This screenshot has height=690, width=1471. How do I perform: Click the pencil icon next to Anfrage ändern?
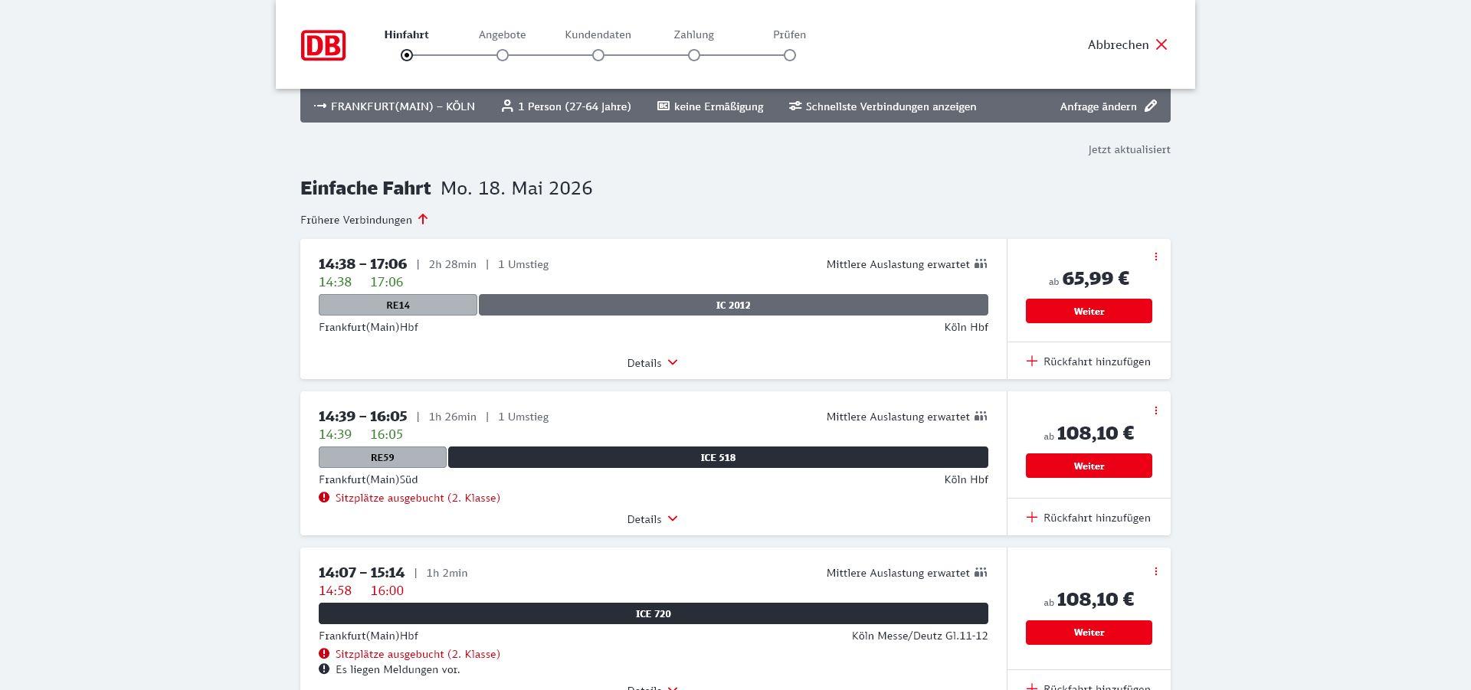coord(1151,106)
